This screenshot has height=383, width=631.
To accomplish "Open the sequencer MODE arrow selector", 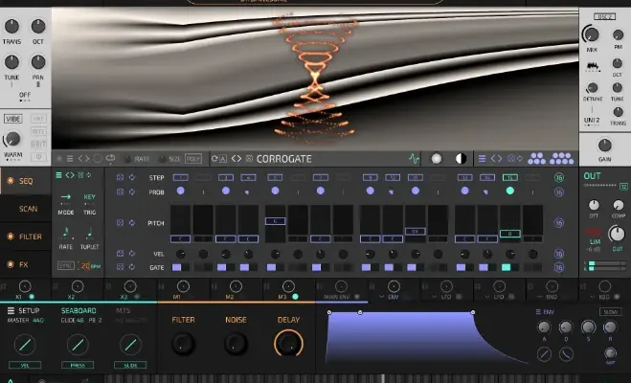I will pos(66,197).
